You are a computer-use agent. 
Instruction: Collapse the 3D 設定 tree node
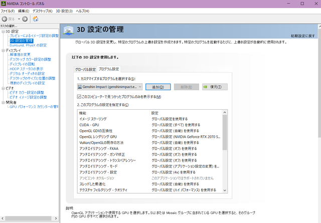click(3, 32)
